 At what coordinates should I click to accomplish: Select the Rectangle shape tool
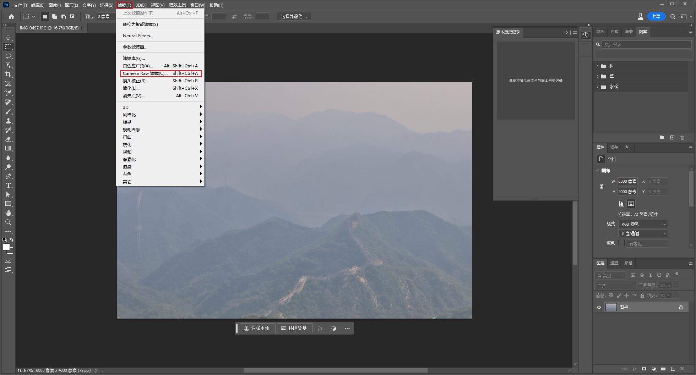(8, 204)
